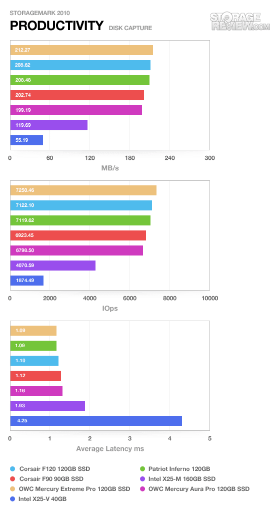Click the OWC Mercury Extreme Pro legend dot

pos(12,489)
